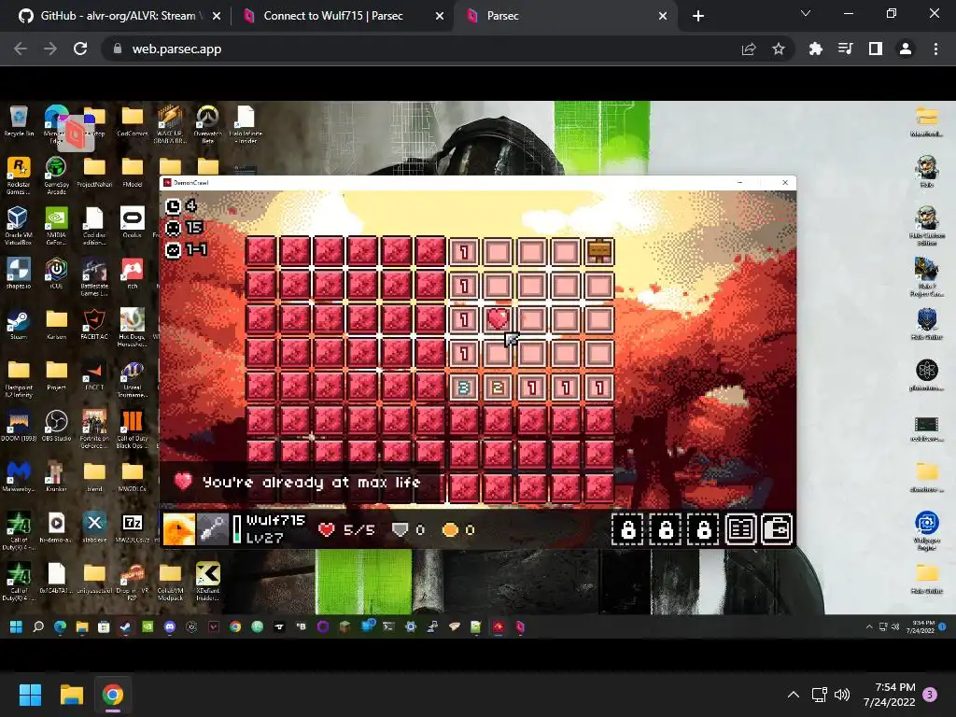Viewport: 956px width, 717px height.
Task: Open a new Chrome tab
Action: pyautogui.click(x=698, y=16)
